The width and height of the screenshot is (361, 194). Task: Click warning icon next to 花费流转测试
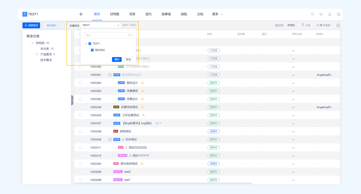coord(142,107)
